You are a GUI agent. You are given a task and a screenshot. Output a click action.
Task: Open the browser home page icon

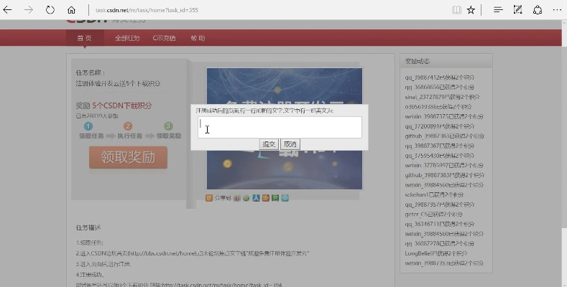[71, 10]
